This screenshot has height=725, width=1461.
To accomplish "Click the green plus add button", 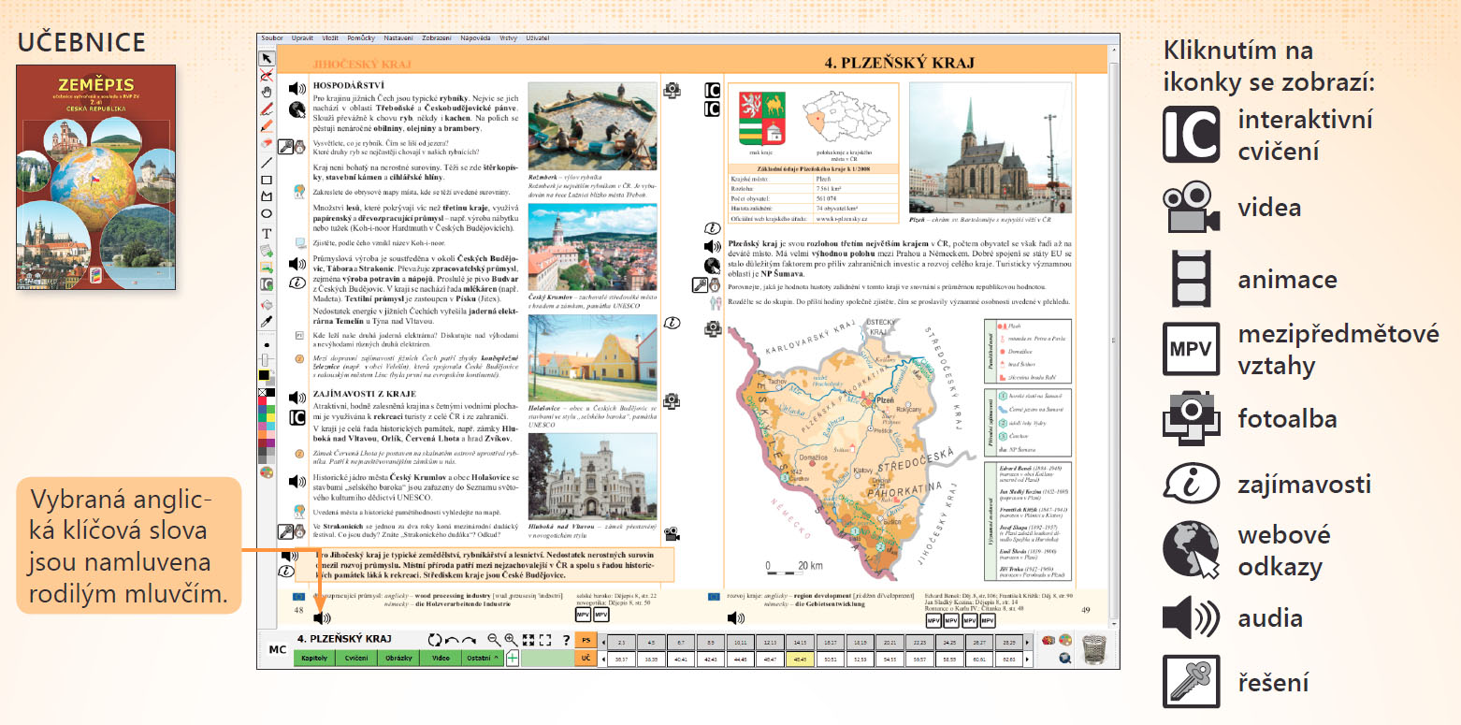I will (x=513, y=659).
